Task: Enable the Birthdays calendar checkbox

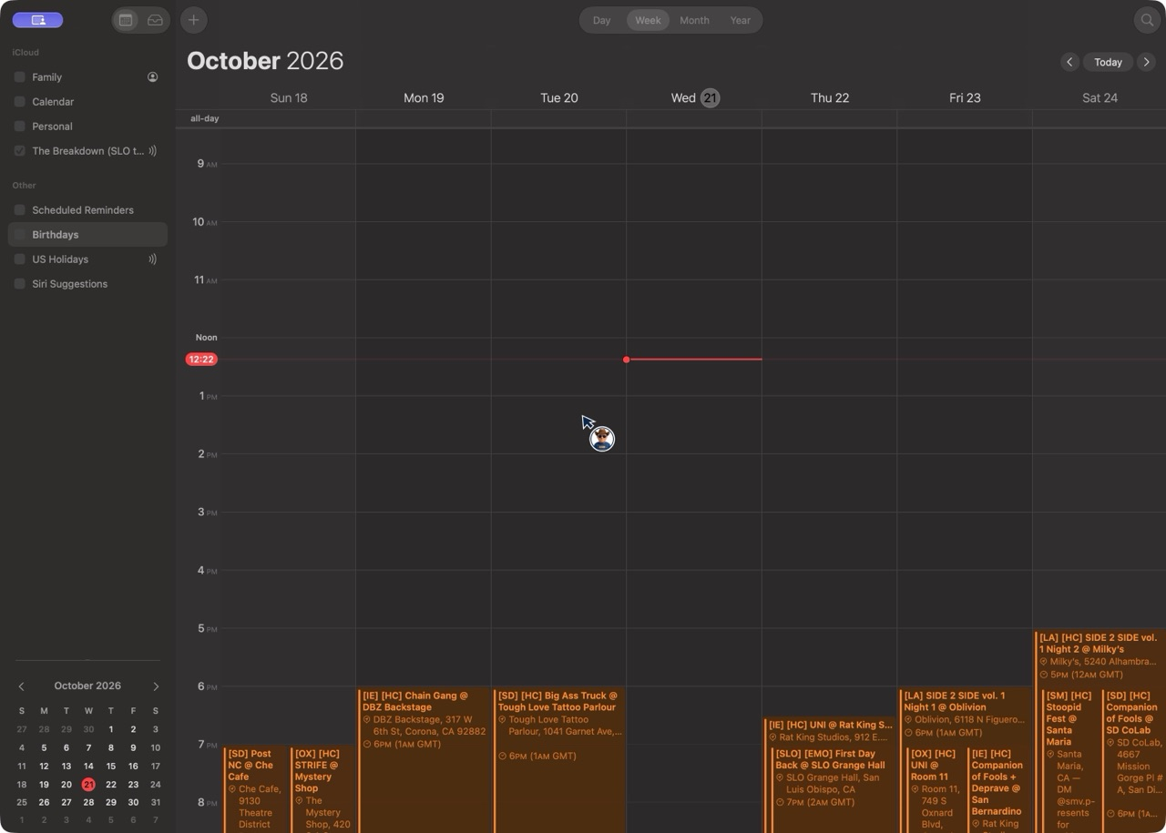Action: coord(19,235)
